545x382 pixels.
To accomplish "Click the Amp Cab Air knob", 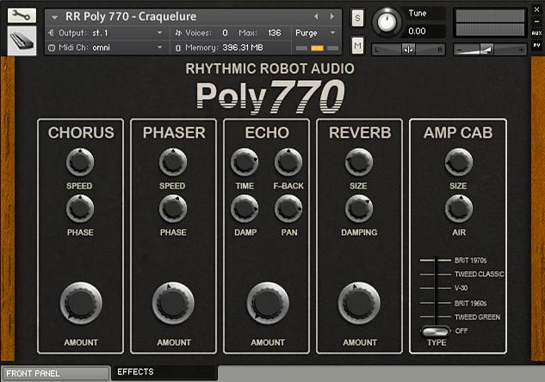I will click(x=458, y=209).
